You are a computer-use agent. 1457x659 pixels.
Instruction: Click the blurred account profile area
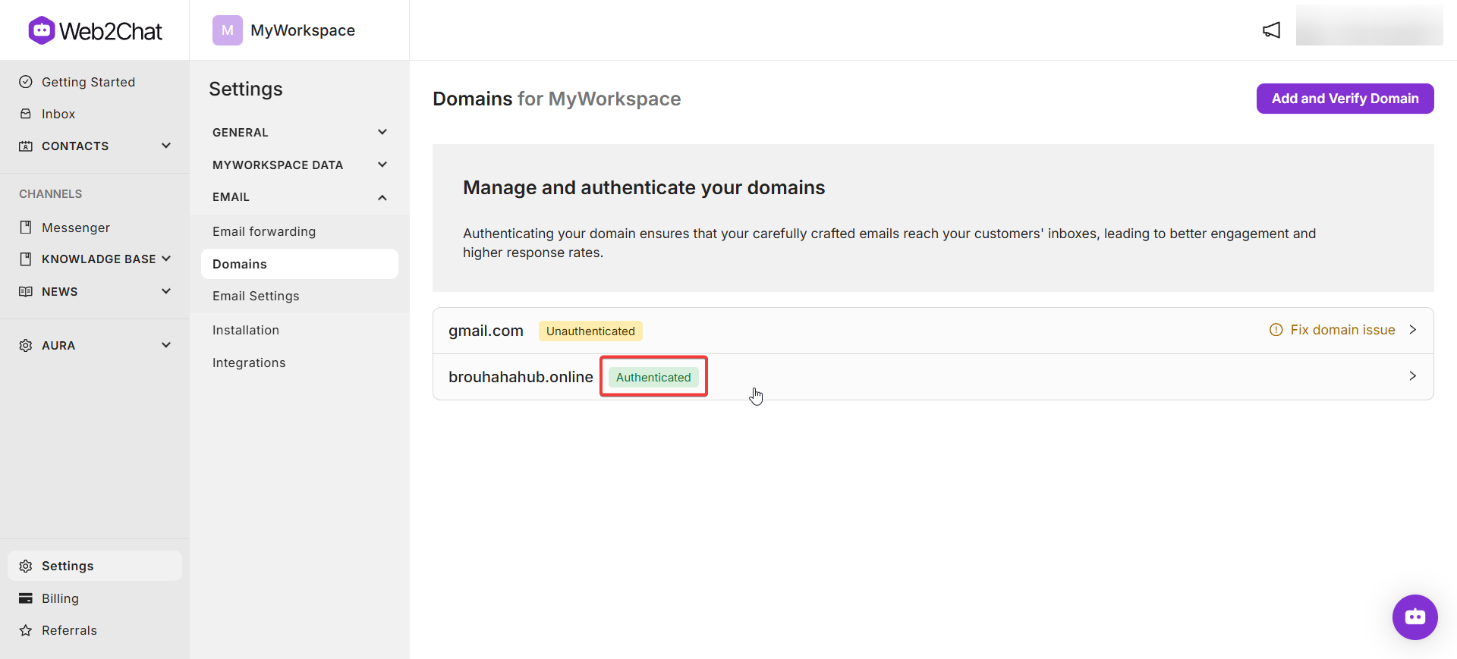1369,25
